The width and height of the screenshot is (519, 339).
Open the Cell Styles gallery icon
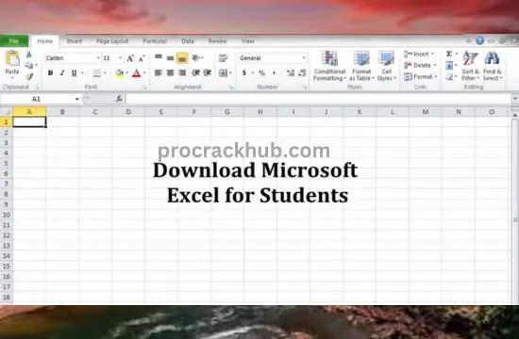[x=386, y=58]
